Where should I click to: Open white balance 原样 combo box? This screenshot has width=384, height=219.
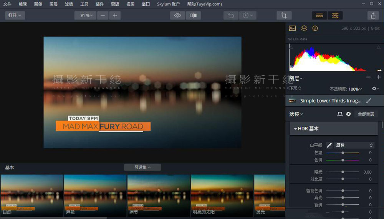coord(354,145)
